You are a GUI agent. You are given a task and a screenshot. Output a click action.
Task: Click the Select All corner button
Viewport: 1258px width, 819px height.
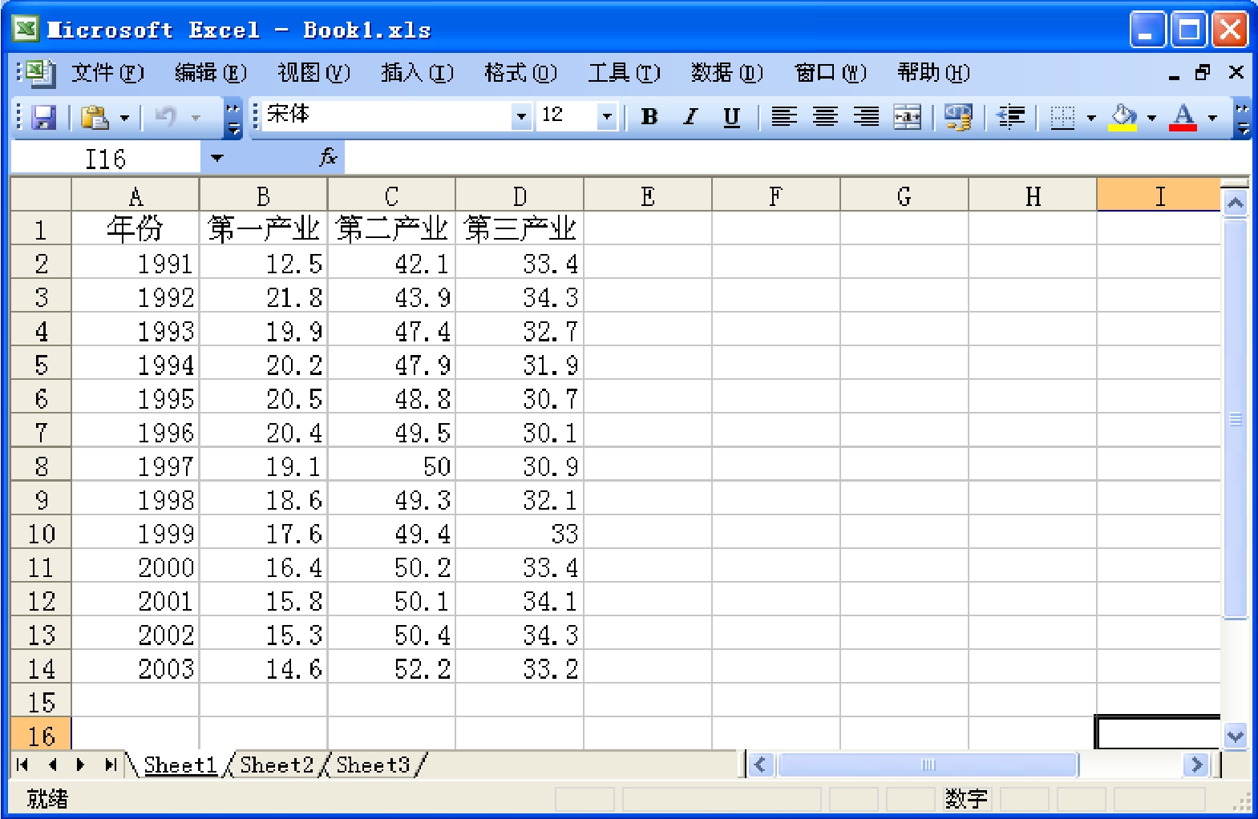[x=41, y=195]
